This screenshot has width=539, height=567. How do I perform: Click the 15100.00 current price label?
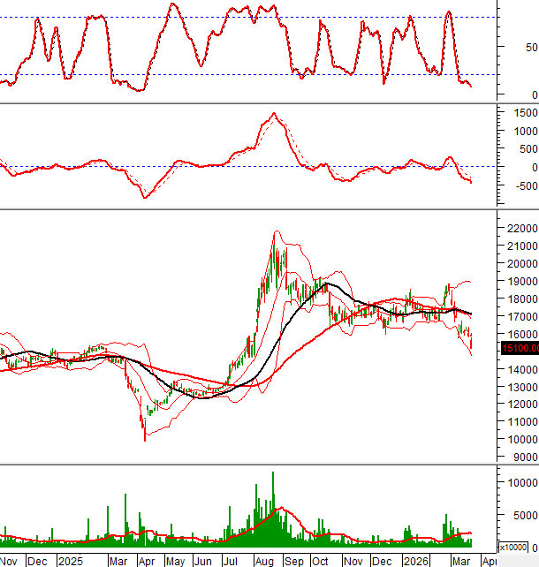(x=520, y=349)
